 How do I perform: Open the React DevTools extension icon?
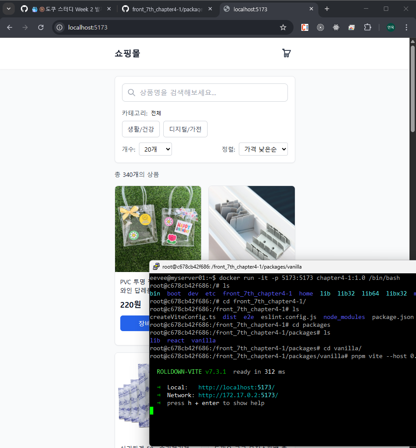(336, 27)
